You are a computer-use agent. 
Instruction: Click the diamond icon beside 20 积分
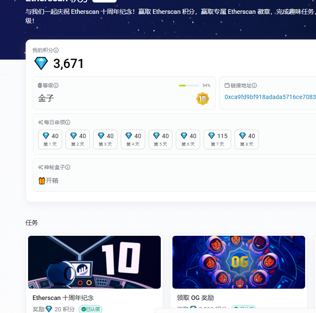point(49,309)
